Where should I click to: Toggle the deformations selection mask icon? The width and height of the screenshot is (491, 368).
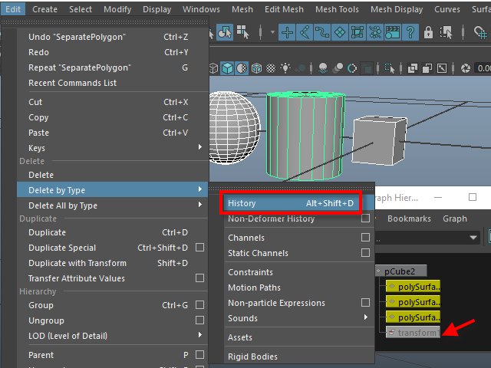[x=358, y=32]
